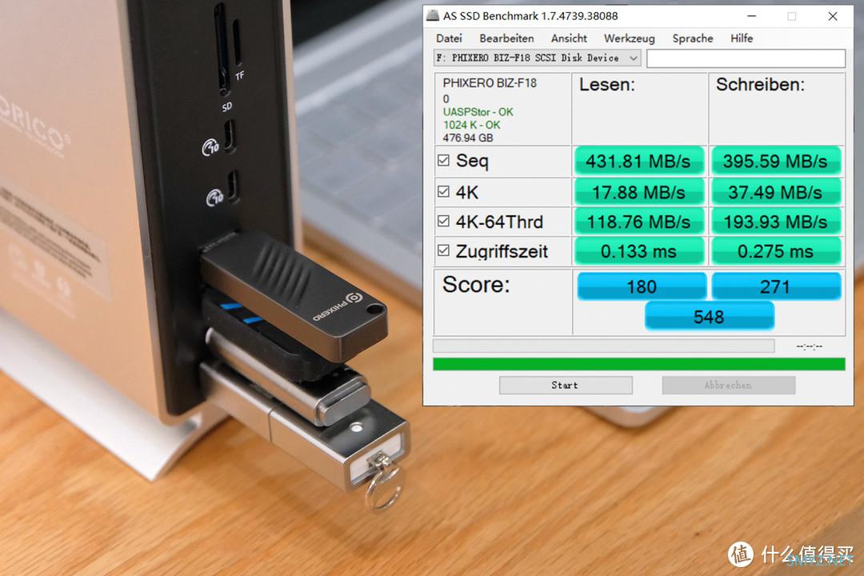Toggle the 4K-64Thrd test checkbox
864x576 pixels.
click(443, 221)
